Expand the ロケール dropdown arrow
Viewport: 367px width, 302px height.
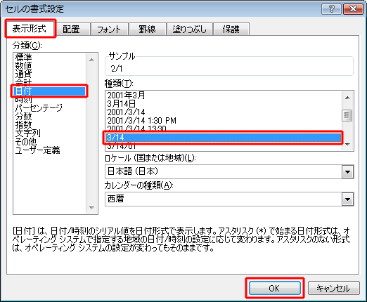pos(347,172)
